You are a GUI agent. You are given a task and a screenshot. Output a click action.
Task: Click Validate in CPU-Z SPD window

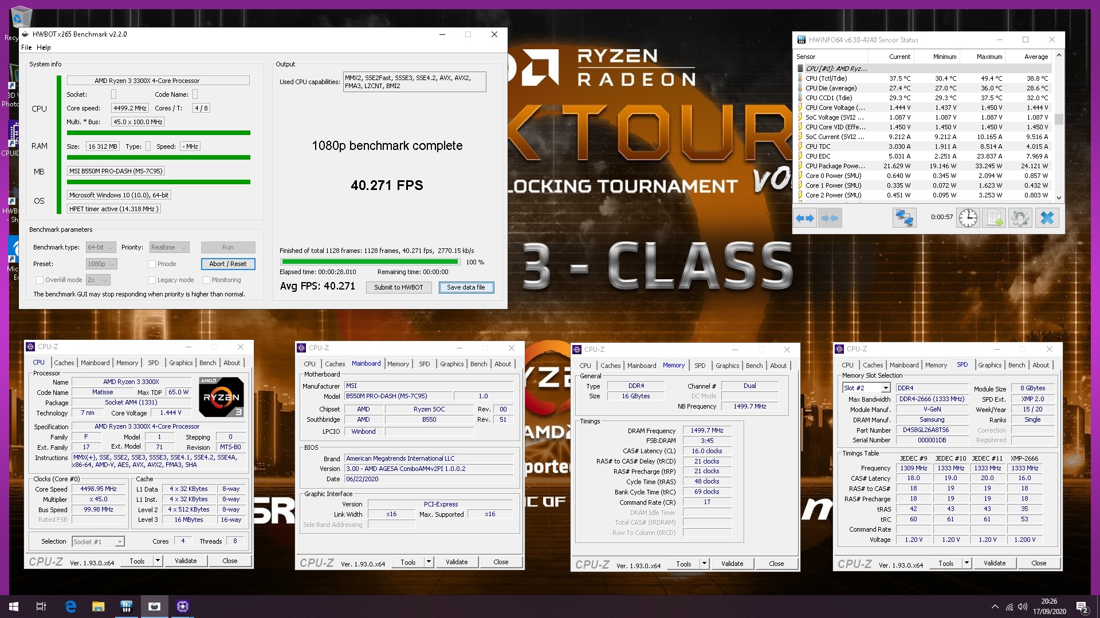pyautogui.click(x=995, y=563)
